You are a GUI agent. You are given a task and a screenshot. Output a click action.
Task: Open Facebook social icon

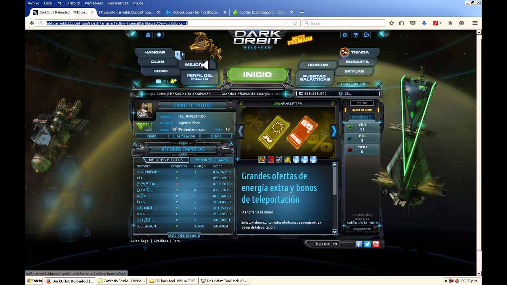pyautogui.click(x=359, y=244)
